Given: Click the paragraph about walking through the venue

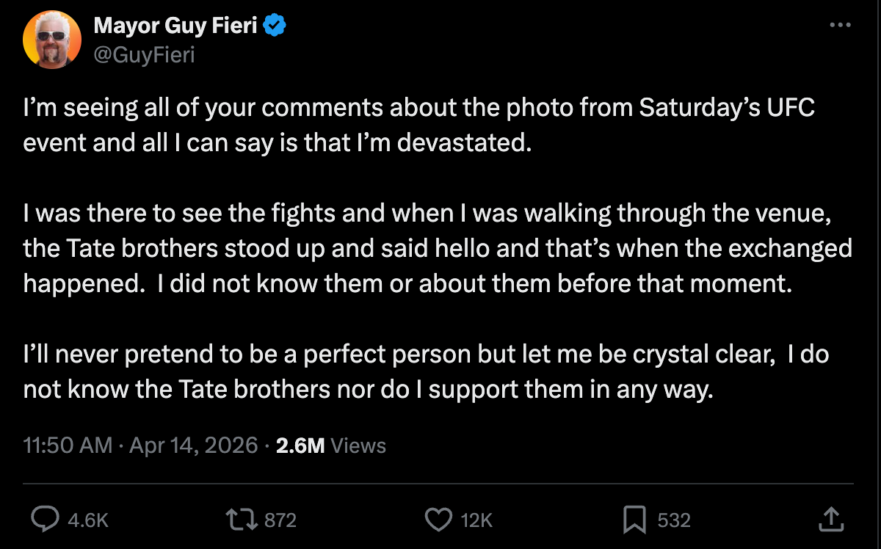Looking at the screenshot, I should tap(438, 248).
